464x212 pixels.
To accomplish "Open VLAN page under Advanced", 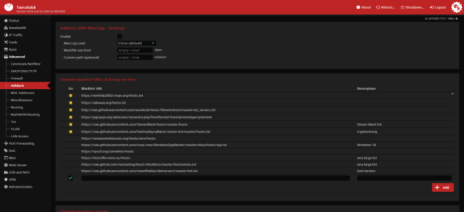I will click(x=15, y=129).
